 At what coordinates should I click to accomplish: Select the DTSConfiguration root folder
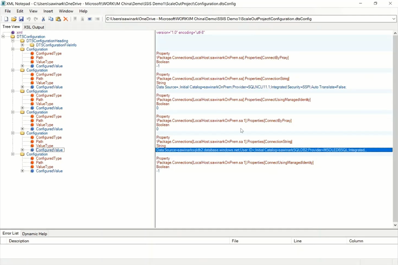tap(31, 37)
